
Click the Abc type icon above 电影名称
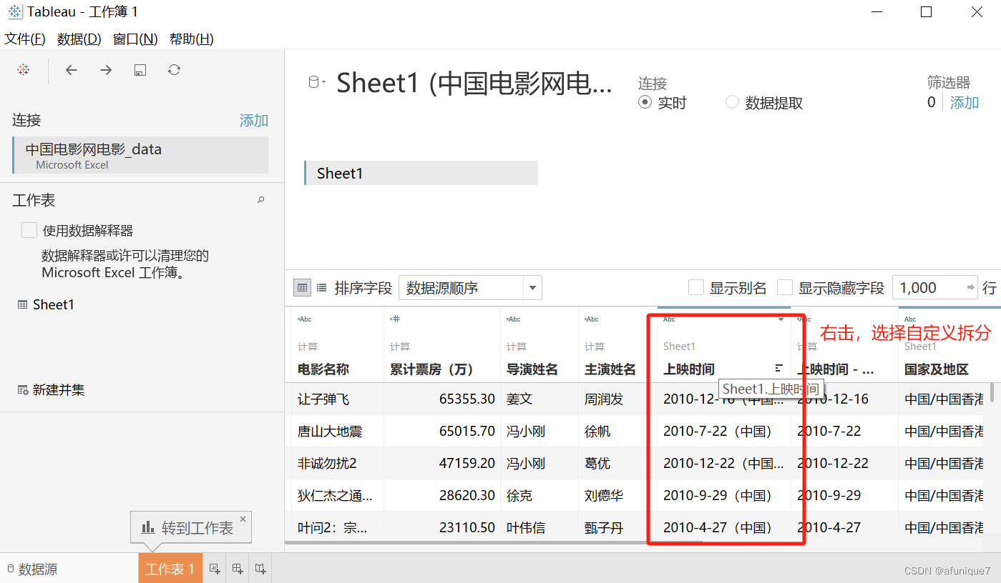click(305, 319)
